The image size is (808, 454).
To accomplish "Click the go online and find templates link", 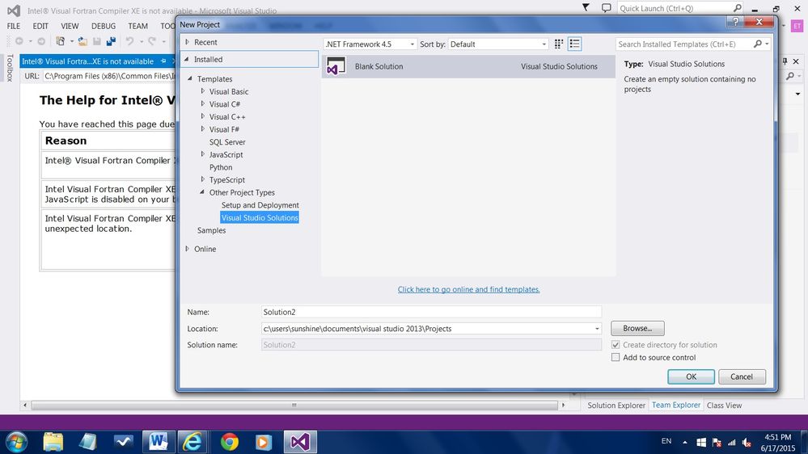I will point(468,289).
